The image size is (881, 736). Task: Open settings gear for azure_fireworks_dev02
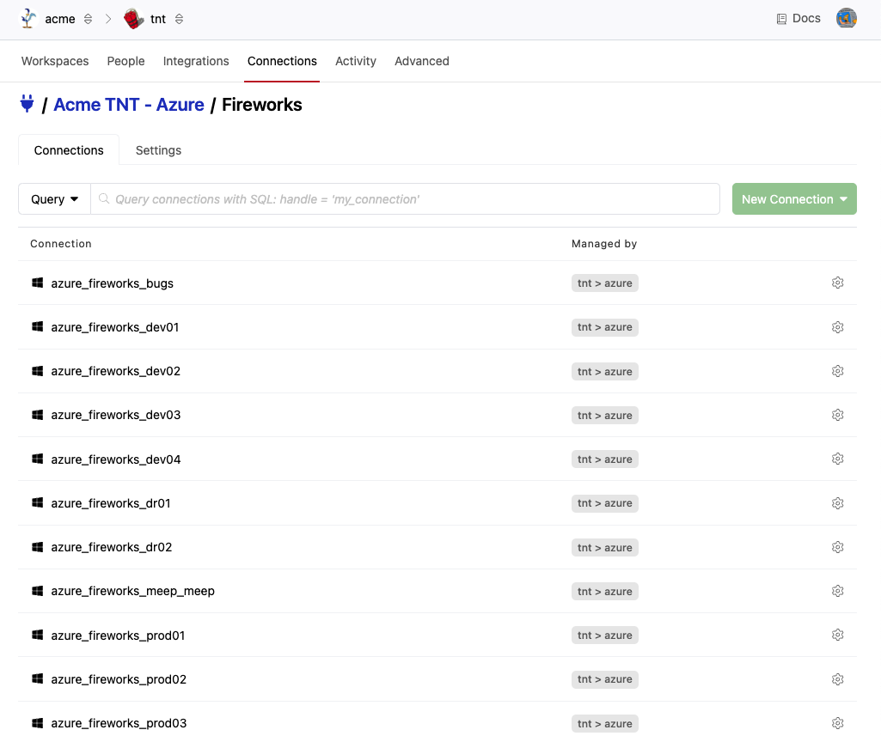(837, 371)
